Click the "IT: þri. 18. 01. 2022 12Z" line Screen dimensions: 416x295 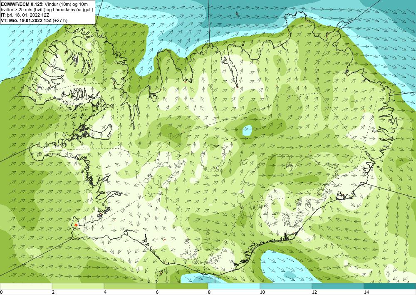[x=25, y=15]
